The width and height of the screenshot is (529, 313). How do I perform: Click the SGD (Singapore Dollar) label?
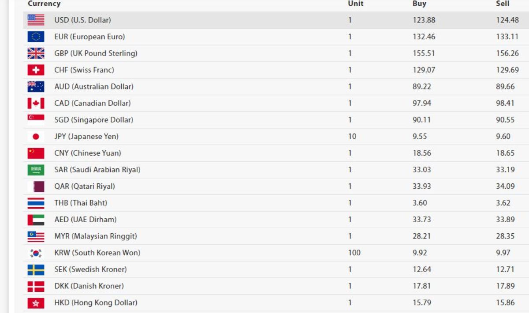93,120
